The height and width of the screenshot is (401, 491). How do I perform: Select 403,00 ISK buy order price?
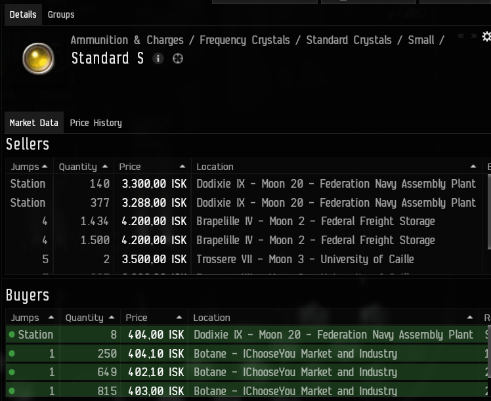pos(156,391)
